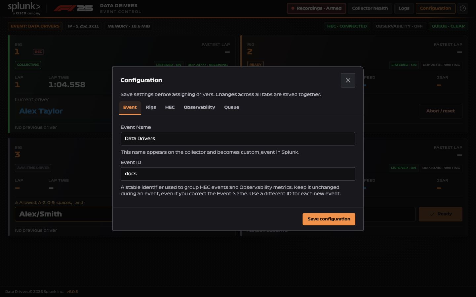Click the Configuration header button
476x297 pixels.
[435, 8]
